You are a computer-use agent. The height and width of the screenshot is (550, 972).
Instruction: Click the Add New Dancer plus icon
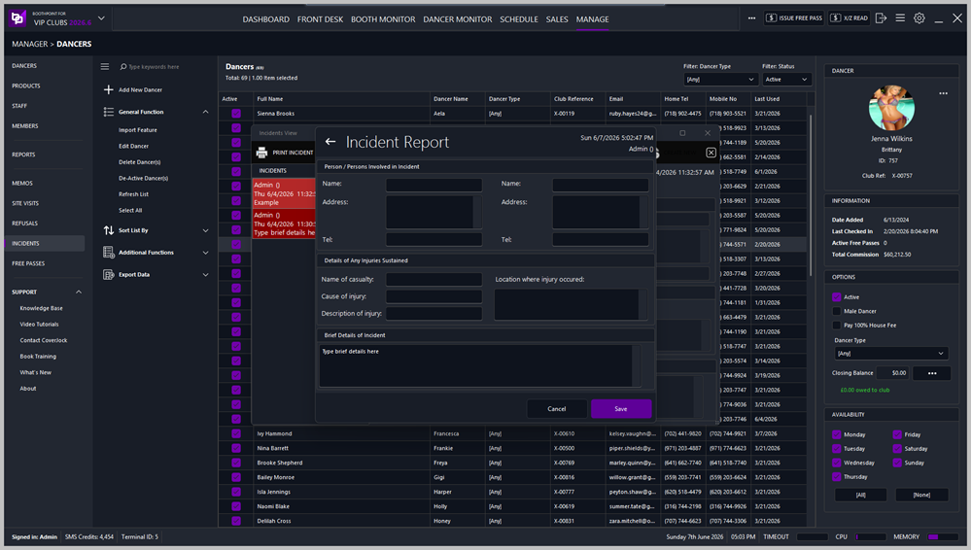[x=109, y=90]
